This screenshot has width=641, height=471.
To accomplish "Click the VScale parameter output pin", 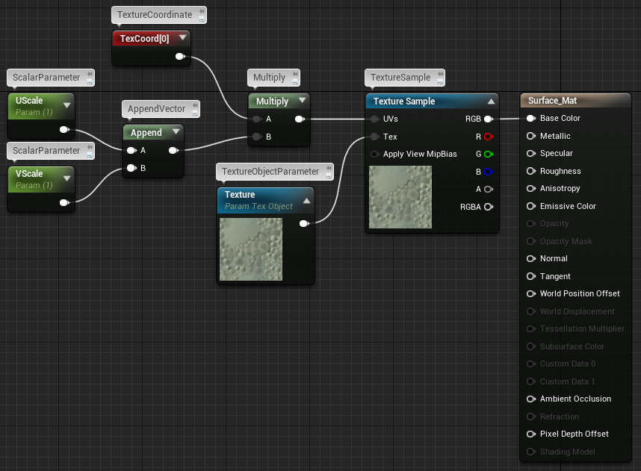I will [x=64, y=202].
